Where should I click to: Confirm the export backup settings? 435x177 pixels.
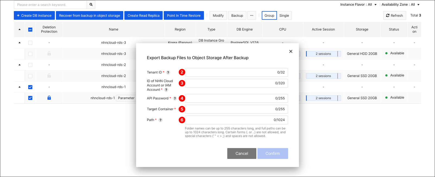[x=273, y=153]
